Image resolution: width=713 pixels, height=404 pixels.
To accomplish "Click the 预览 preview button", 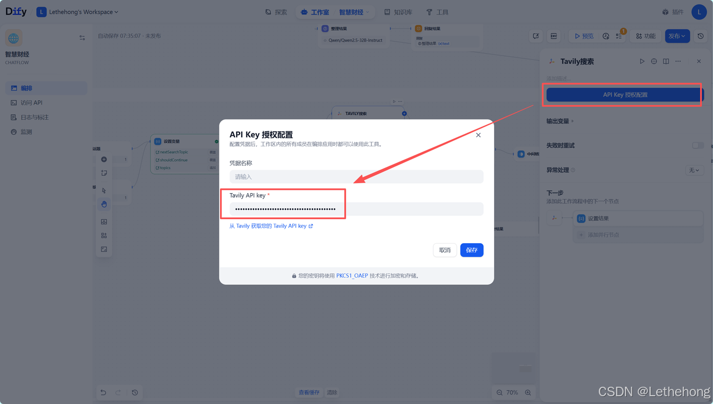I will (583, 36).
